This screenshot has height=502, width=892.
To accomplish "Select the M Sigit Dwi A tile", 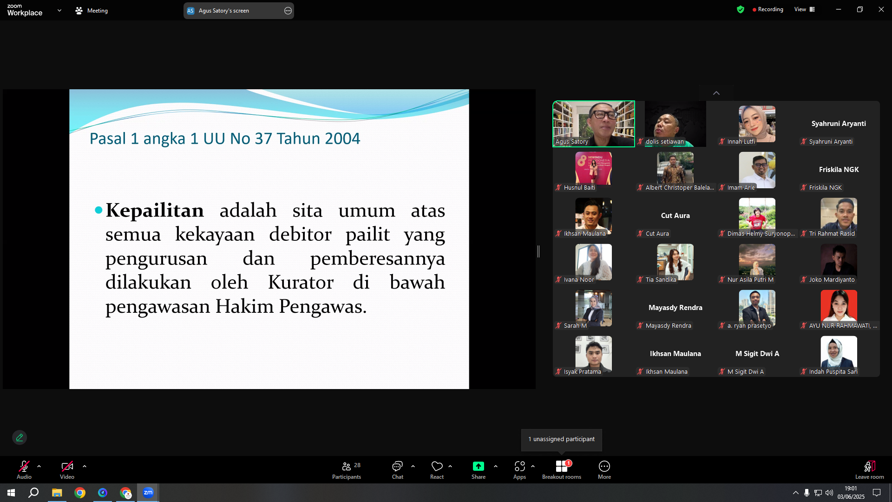I will pyautogui.click(x=757, y=354).
